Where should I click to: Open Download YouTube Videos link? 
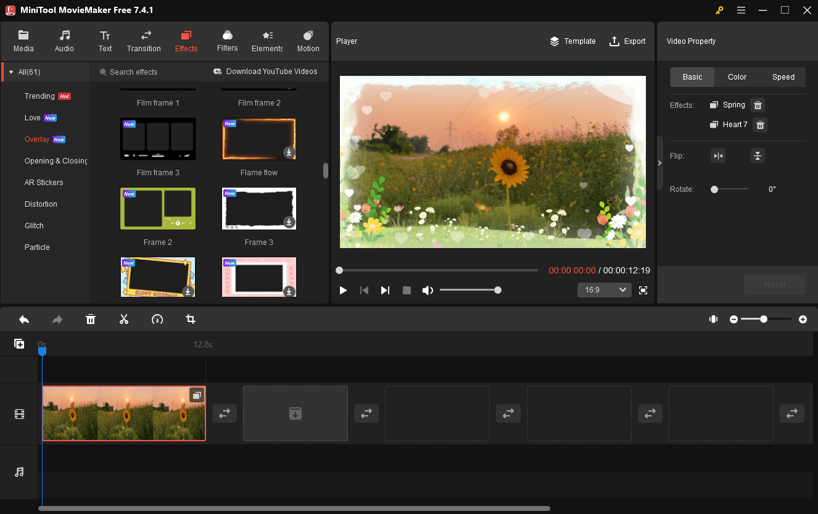pyautogui.click(x=265, y=72)
